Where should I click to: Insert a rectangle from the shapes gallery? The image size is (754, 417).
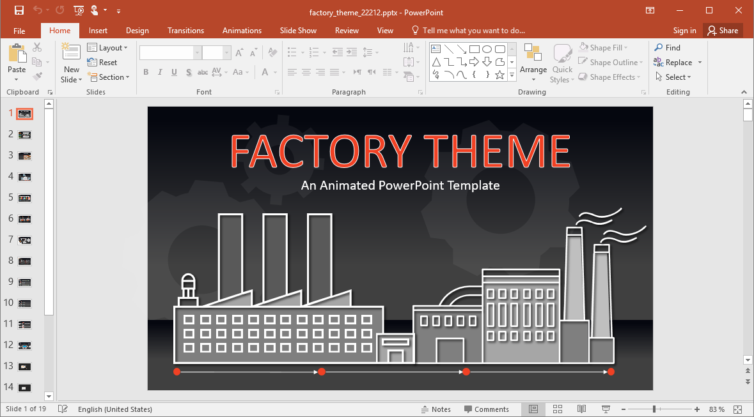point(474,48)
